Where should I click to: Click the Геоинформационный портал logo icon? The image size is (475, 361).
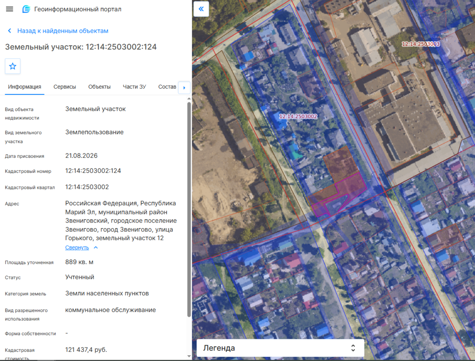click(26, 9)
